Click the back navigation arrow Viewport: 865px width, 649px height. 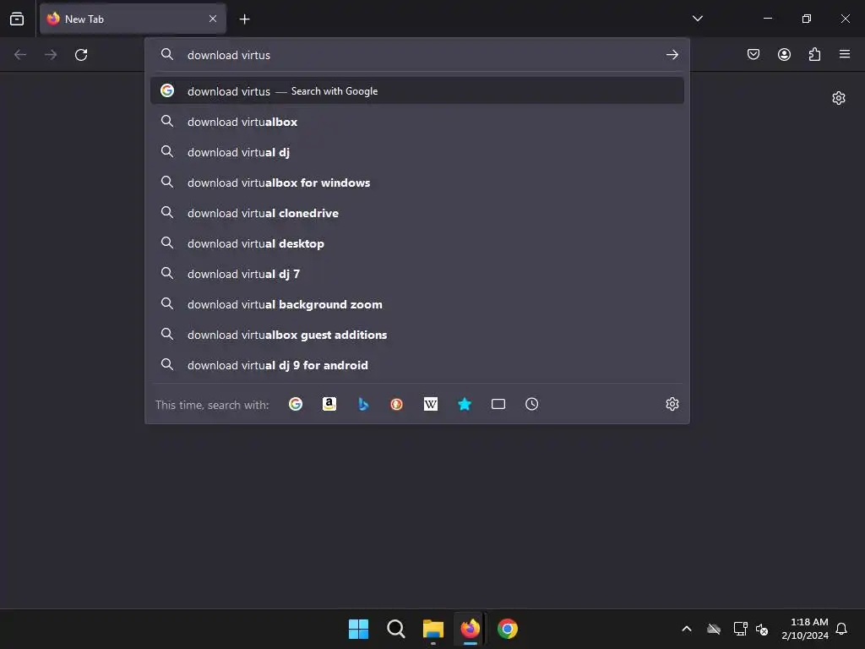[x=20, y=55]
